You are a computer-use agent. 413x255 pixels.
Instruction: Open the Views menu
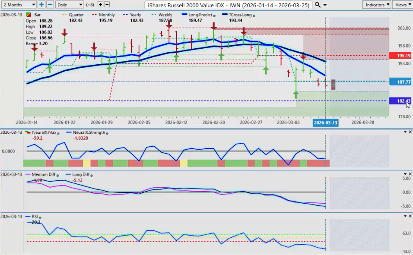tap(403, 4)
